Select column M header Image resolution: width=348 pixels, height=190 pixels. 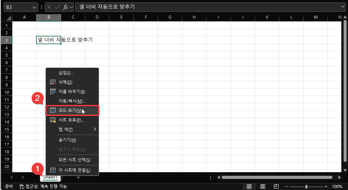coord(316,17)
